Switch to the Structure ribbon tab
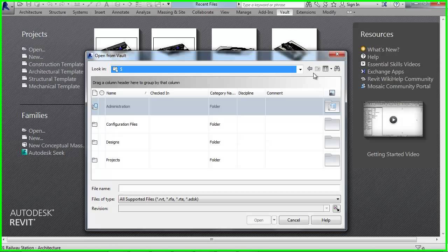Screen dimensions: 448x252 click(57, 12)
